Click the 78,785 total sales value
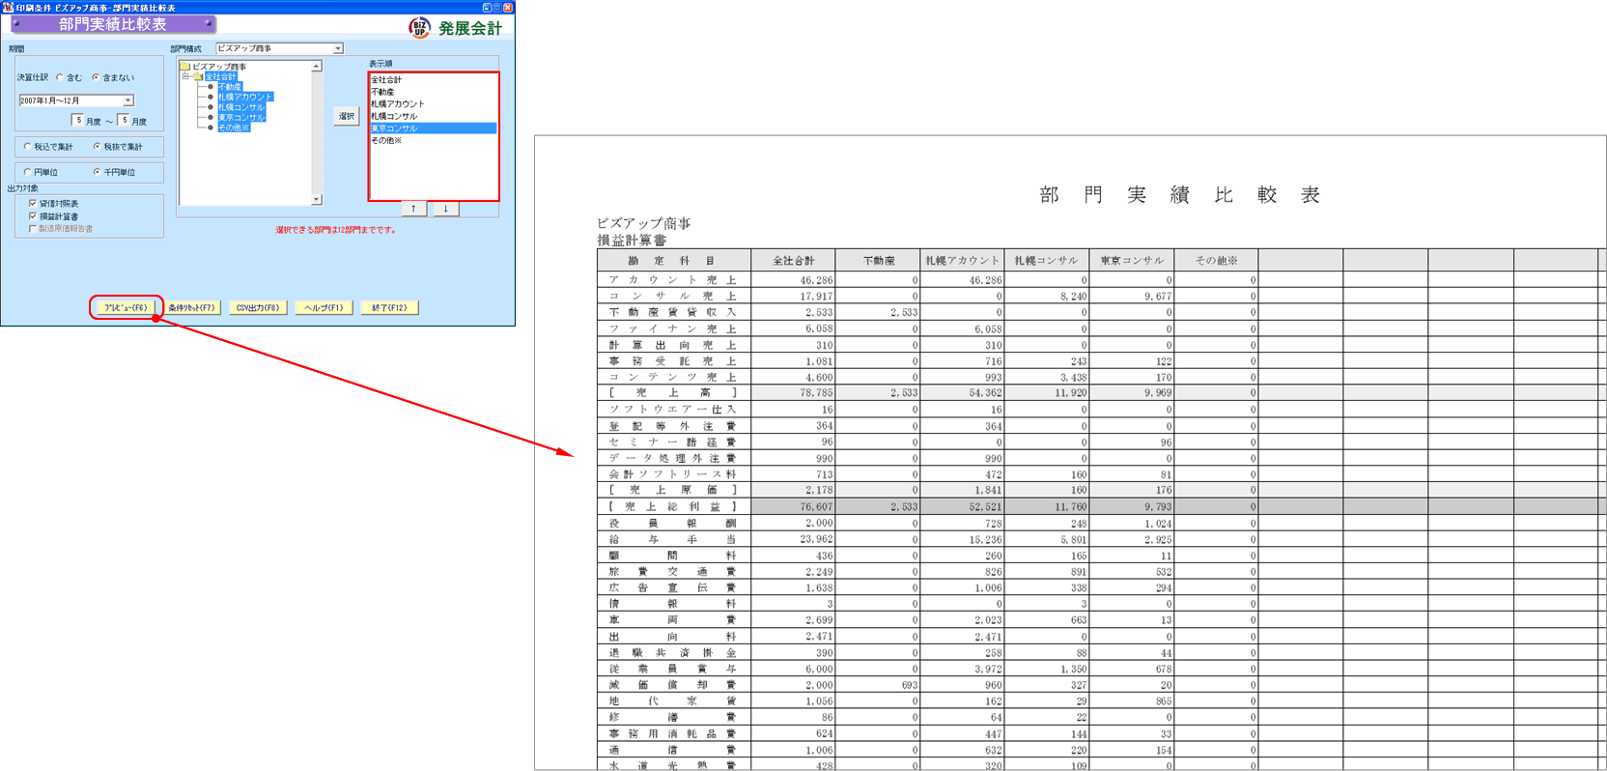The image size is (1607, 771). tap(816, 393)
